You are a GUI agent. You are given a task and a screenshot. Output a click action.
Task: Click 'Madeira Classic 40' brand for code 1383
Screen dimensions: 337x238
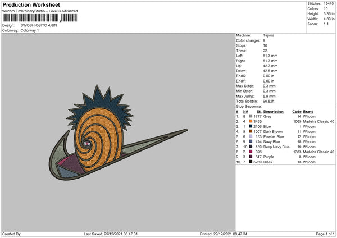tap(318, 152)
